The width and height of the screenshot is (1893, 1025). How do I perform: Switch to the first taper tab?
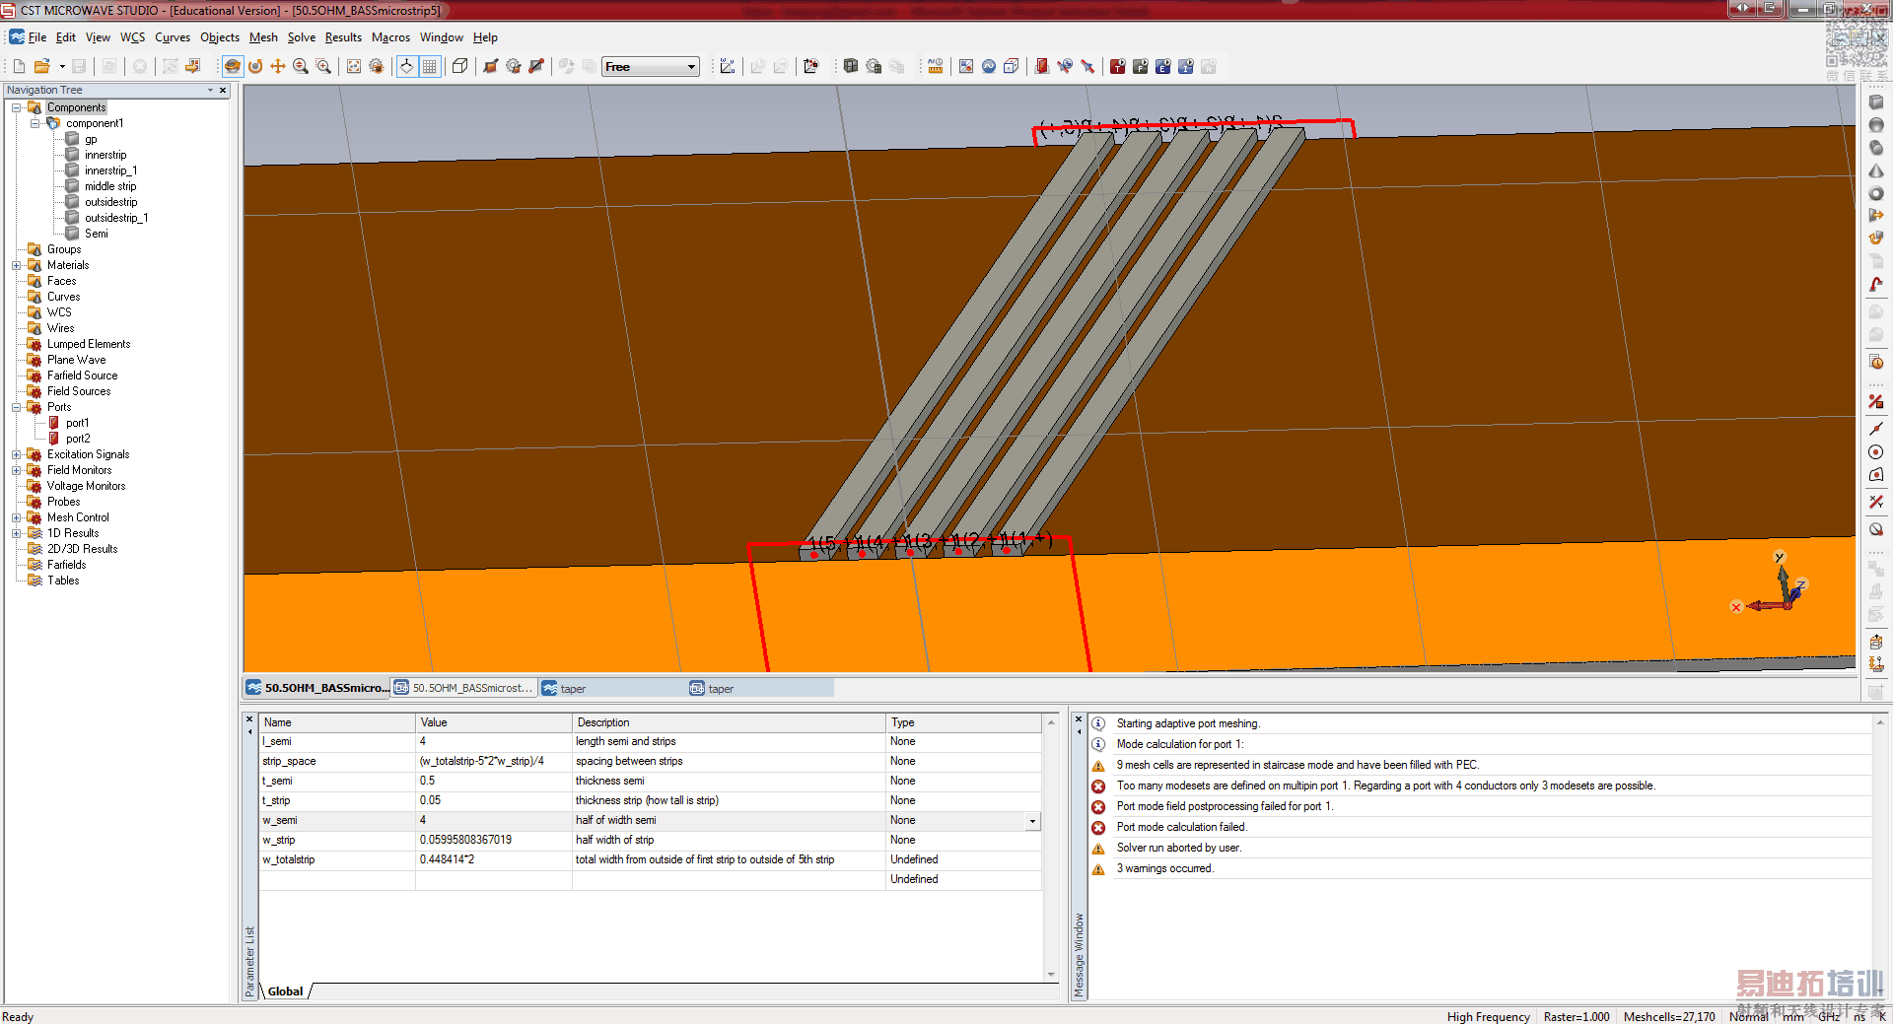tap(573, 688)
